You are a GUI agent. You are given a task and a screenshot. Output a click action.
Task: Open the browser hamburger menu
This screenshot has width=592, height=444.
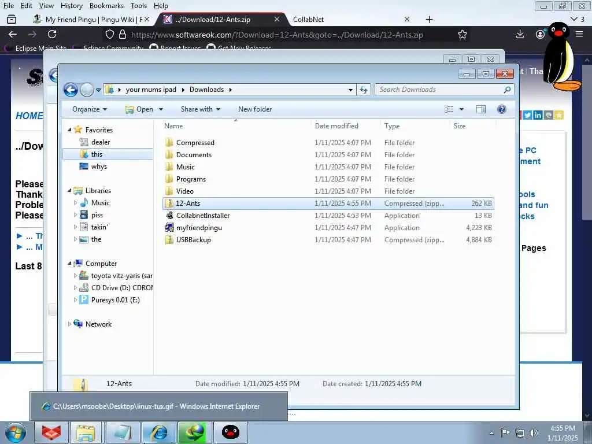(579, 34)
